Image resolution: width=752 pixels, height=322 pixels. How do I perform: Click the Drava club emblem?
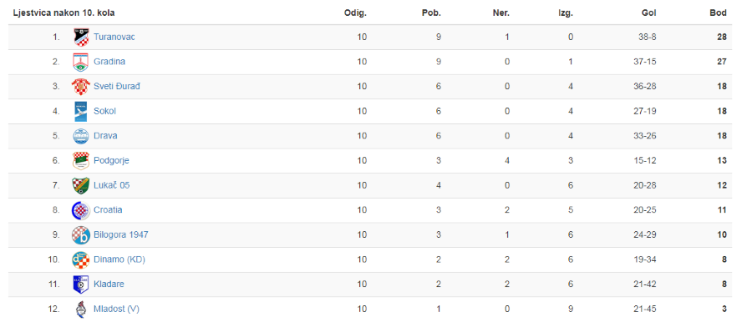(x=80, y=136)
